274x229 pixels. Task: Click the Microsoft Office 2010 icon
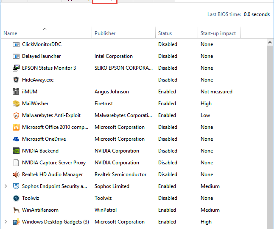(16, 127)
